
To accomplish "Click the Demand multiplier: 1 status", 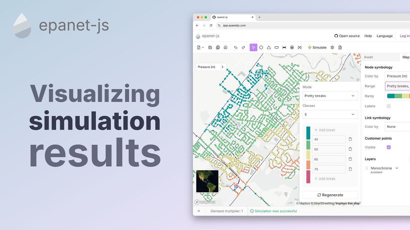I will click(x=227, y=211).
